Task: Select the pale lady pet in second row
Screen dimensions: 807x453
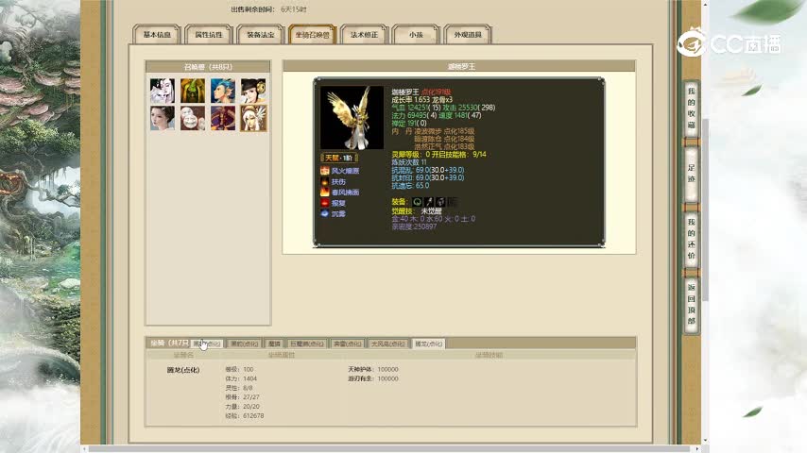Action: [163, 118]
